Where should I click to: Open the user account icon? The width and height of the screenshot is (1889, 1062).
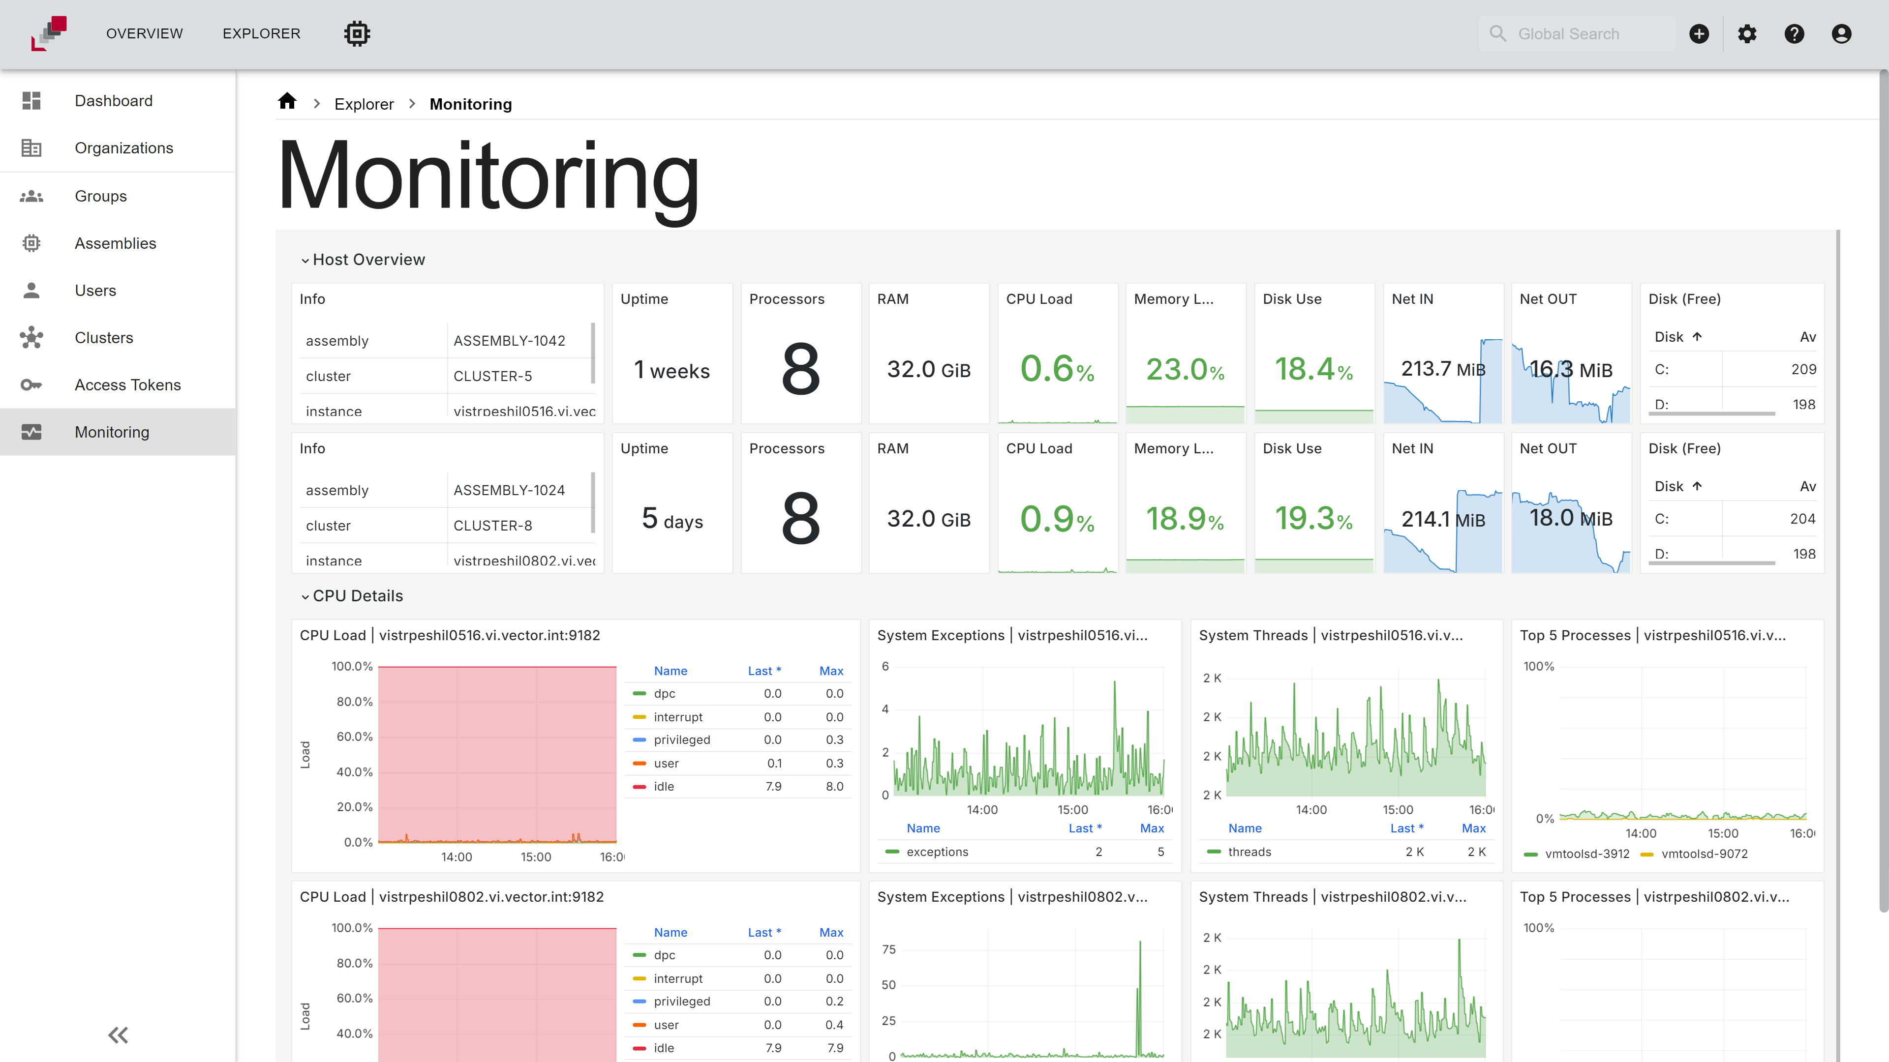tap(1841, 34)
